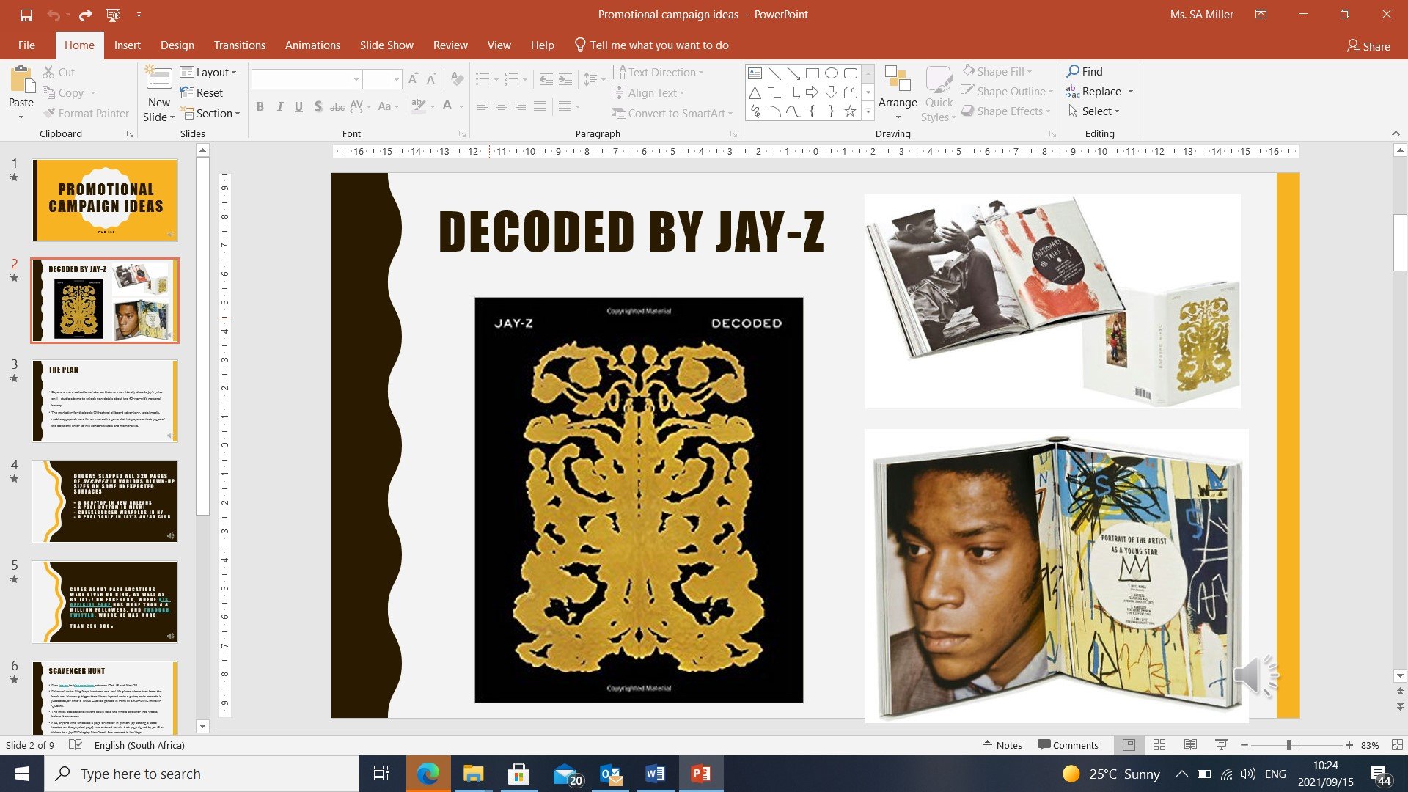Start Slide Show icon in status bar
Viewport: 1408px width, 792px height.
pyautogui.click(x=1221, y=745)
